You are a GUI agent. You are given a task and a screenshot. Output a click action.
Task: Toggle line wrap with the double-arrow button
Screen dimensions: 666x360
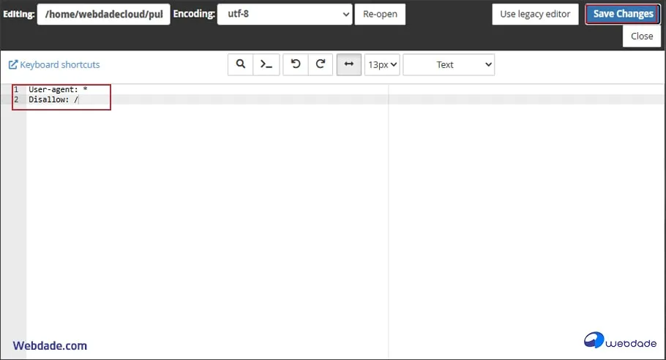349,64
